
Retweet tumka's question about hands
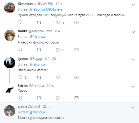click(x=39, y=50)
